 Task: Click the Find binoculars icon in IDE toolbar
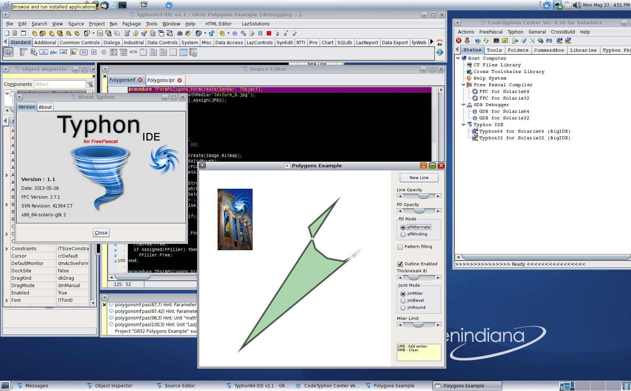[x=180, y=33]
